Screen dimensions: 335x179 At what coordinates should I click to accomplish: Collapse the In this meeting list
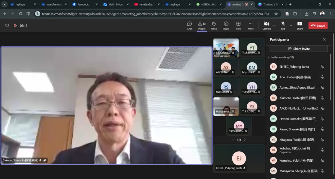click(268, 57)
